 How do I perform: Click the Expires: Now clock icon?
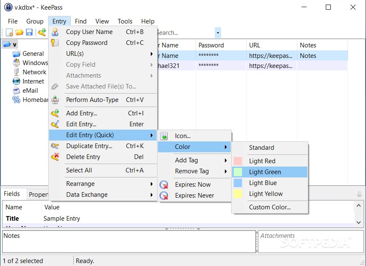point(164,185)
